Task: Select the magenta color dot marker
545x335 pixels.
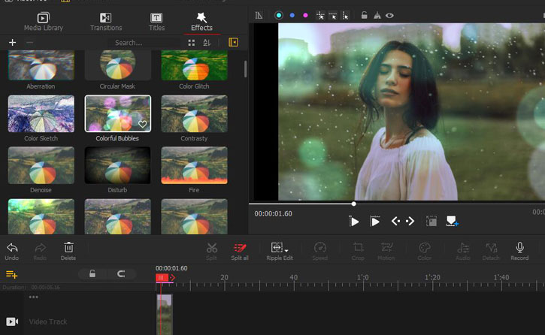Action: pos(305,15)
